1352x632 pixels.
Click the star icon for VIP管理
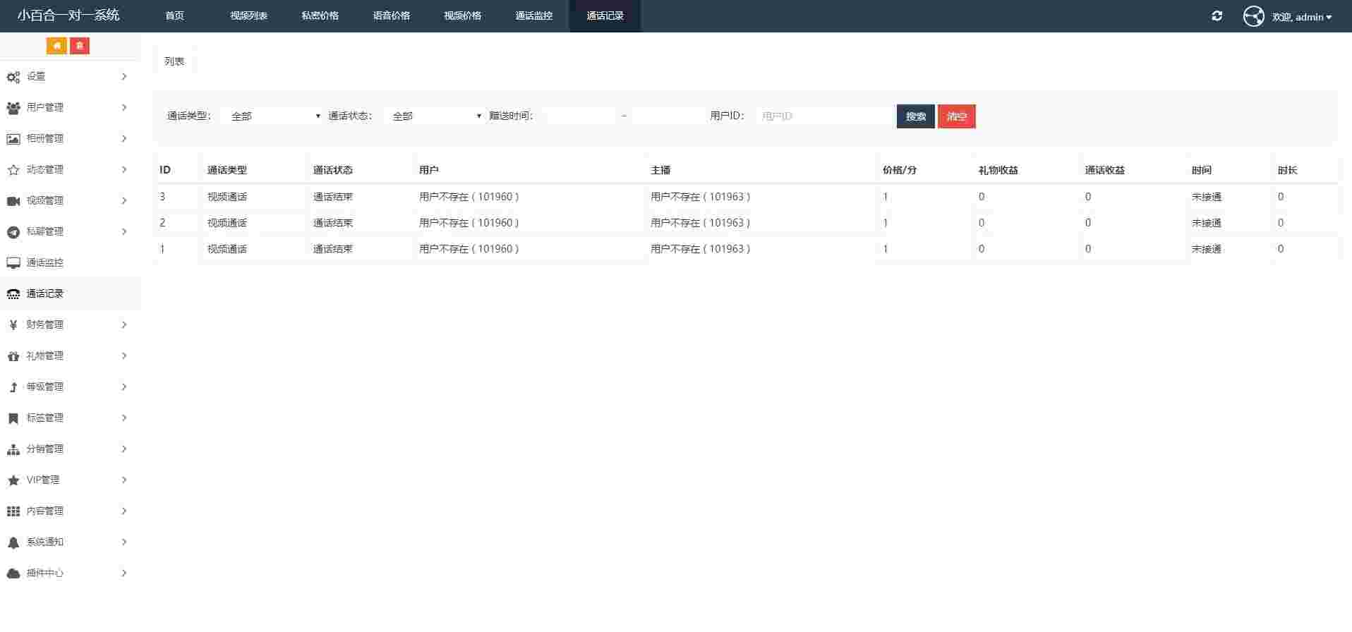pyautogui.click(x=13, y=480)
